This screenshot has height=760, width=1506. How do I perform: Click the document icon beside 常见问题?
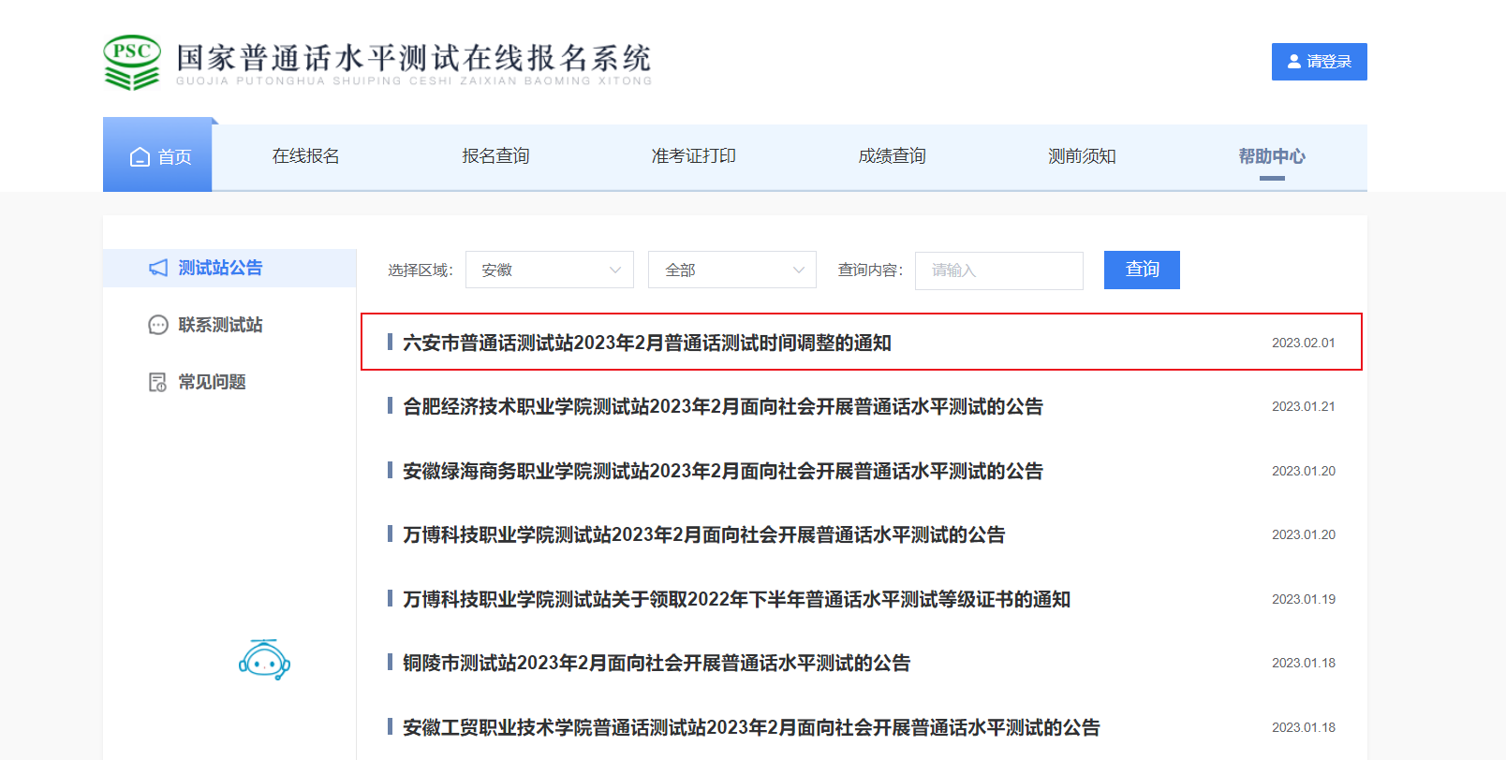(158, 382)
